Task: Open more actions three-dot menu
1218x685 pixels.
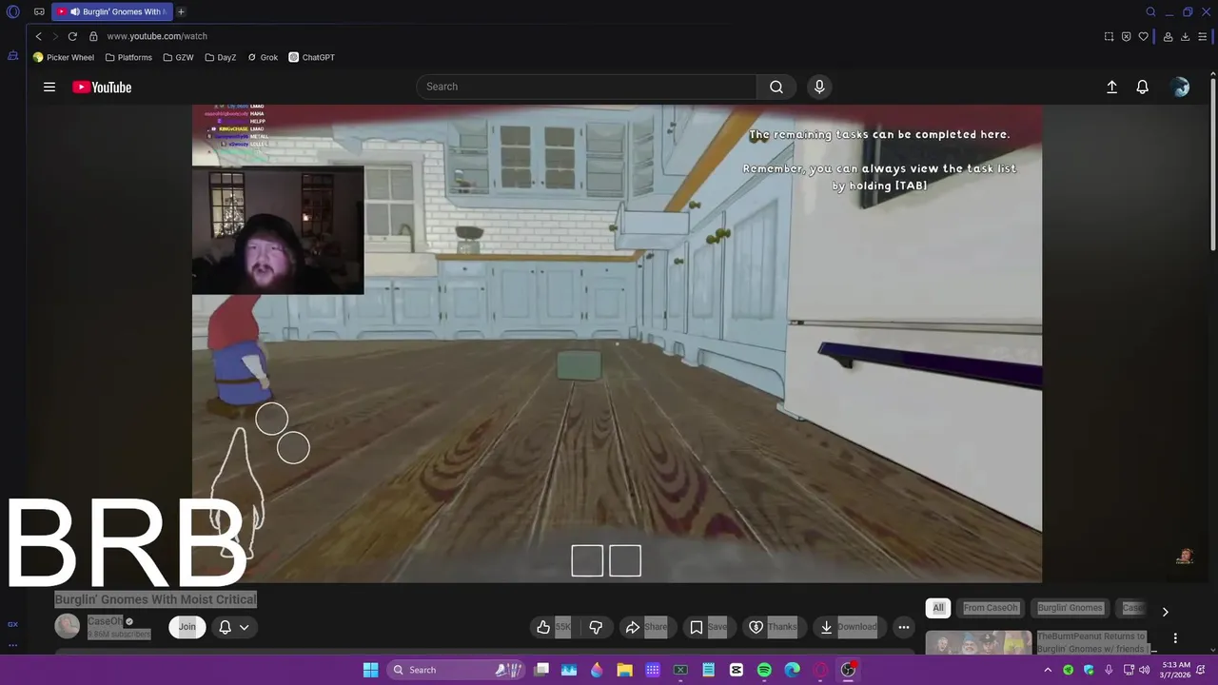Action: coord(904,627)
